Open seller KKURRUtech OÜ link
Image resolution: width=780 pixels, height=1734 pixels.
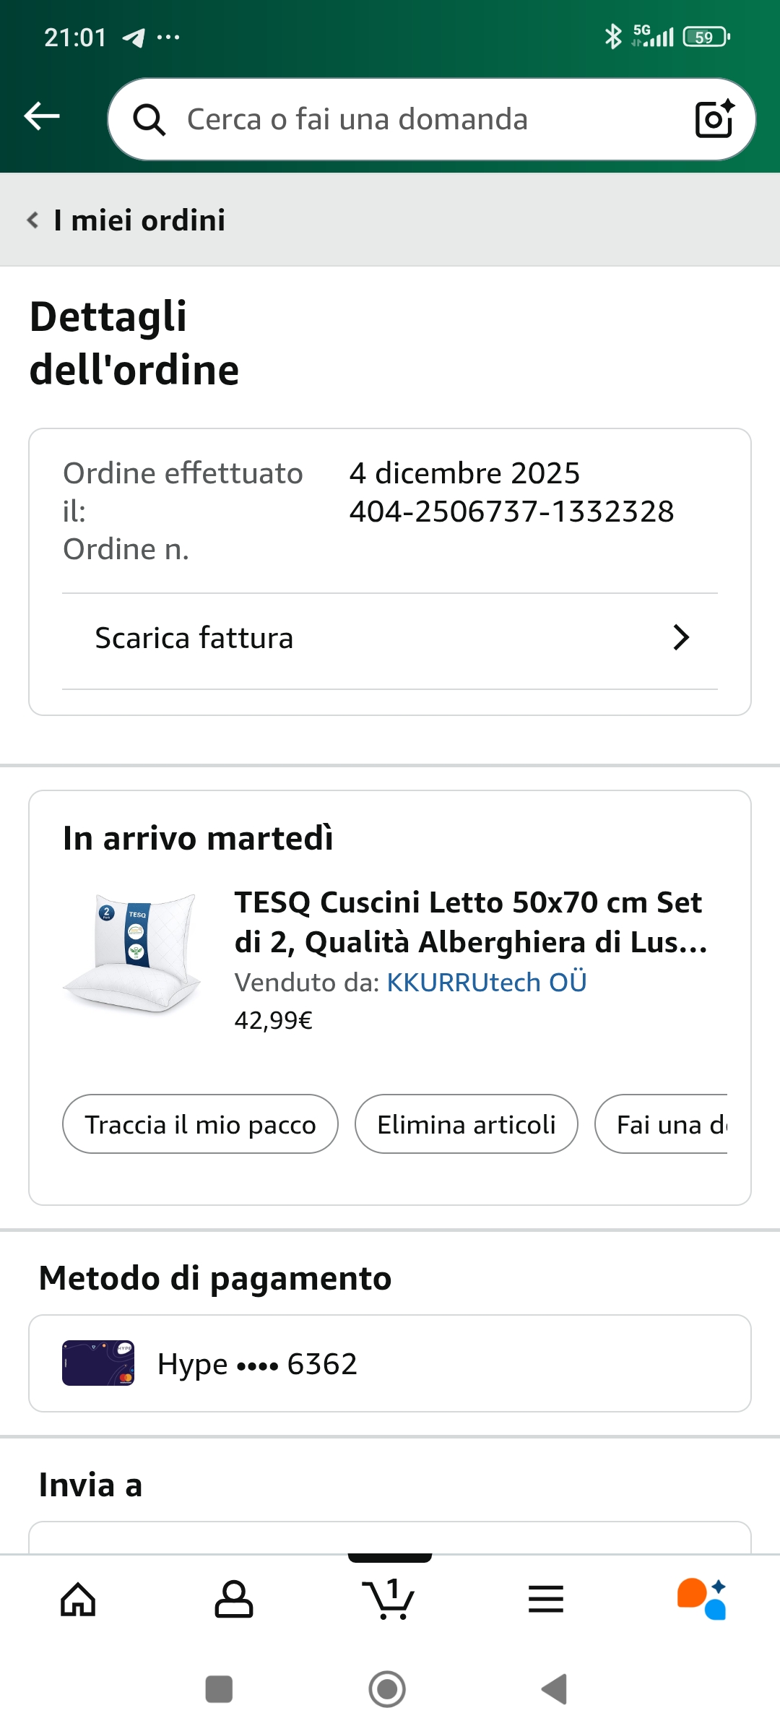486,983
